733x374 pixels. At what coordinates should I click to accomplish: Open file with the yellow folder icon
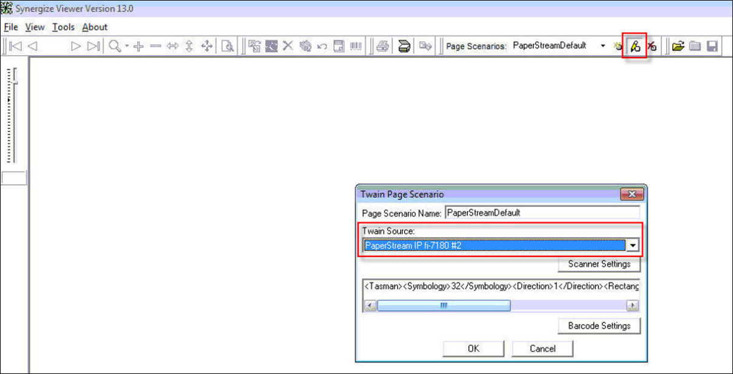coord(678,46)
